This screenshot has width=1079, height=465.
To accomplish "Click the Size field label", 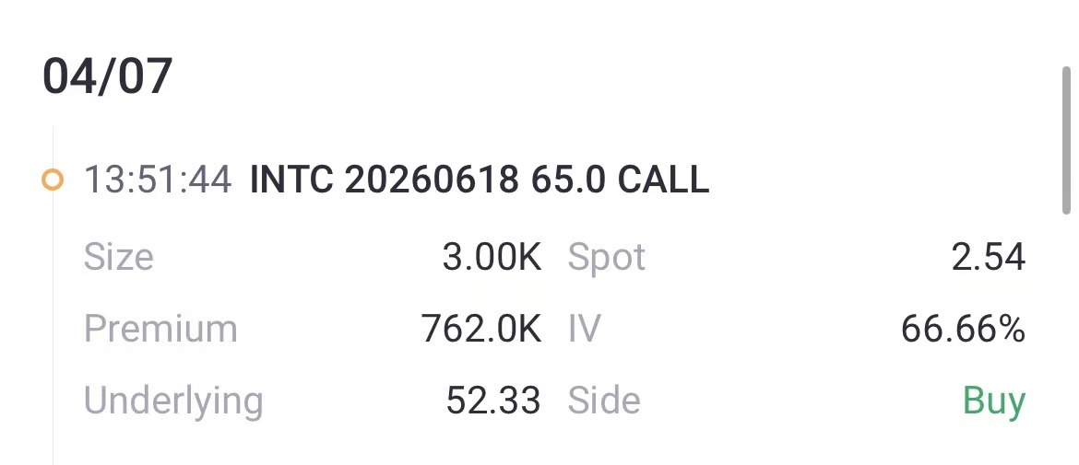I will pos(119,257).
